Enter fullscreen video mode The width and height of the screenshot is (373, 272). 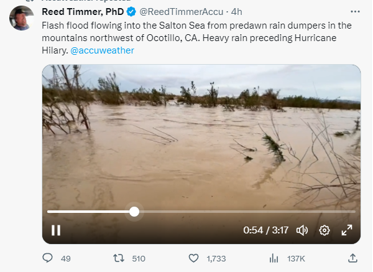[347, 230]
